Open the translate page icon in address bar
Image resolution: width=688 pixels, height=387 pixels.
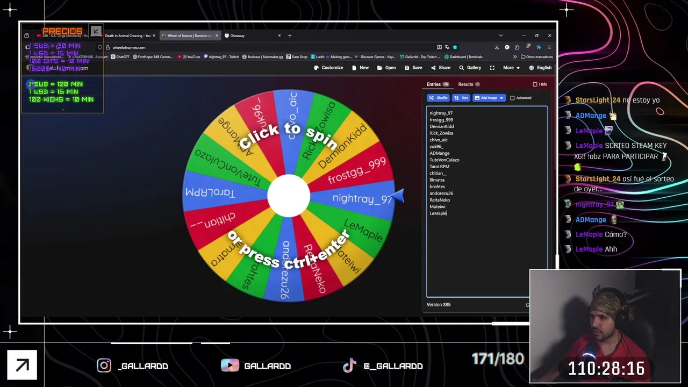click(x=447, y=47)
